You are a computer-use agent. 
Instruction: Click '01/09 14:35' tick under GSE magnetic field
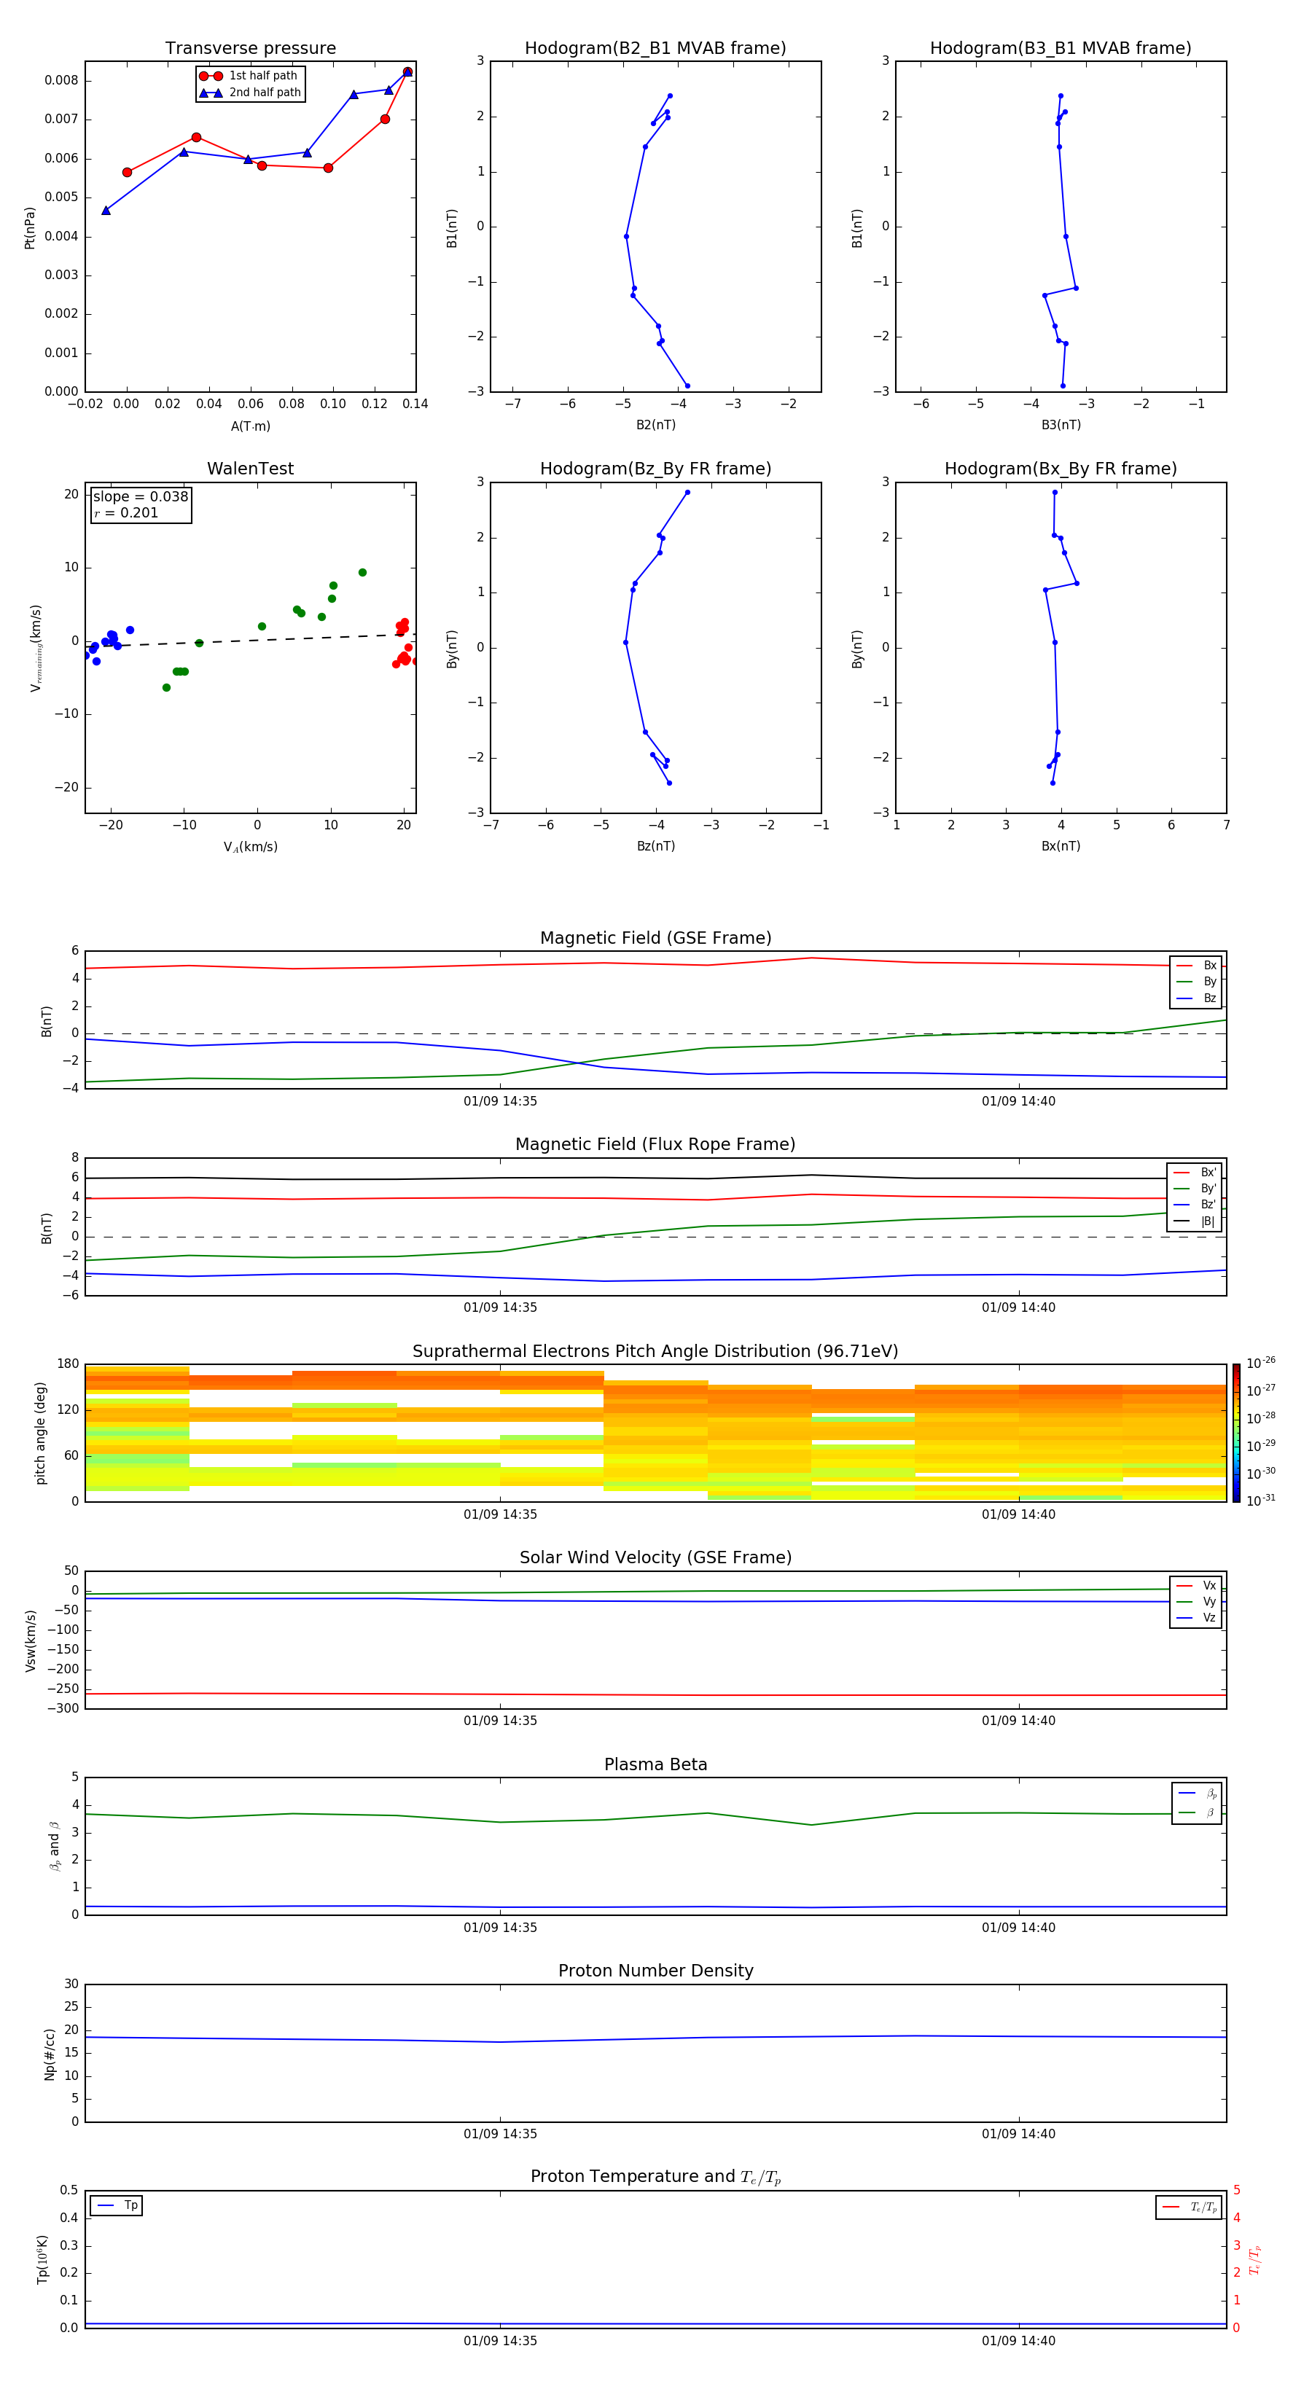pyautogui.click(x=501, y=1100)
